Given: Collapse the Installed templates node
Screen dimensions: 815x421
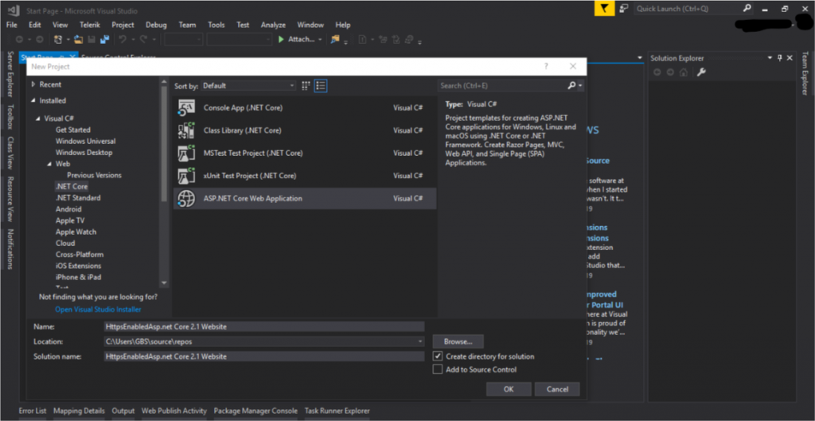Looking at the screenshot, I should 33,101.
